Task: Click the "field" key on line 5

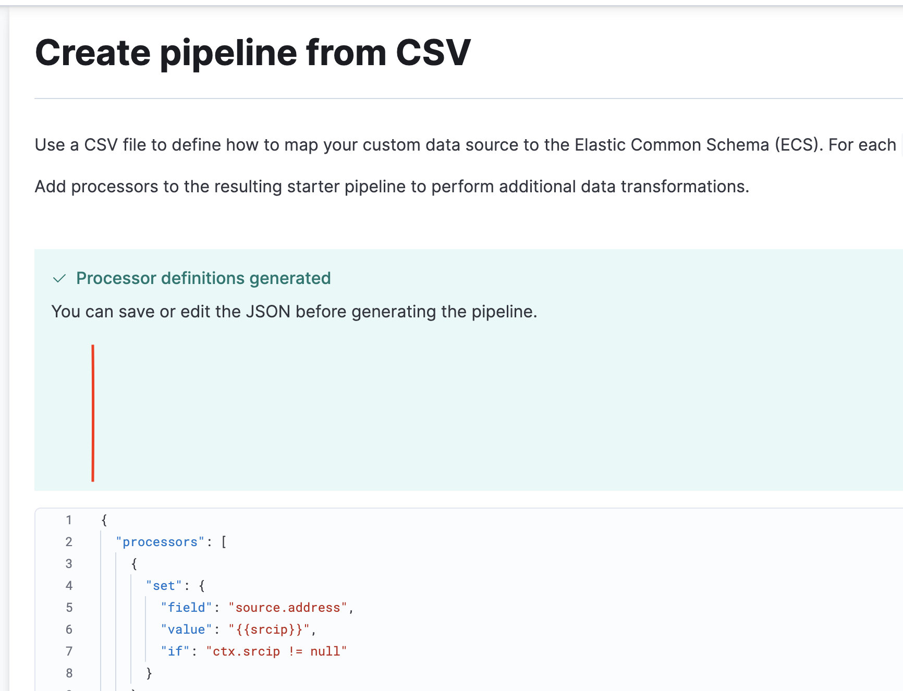Action: (x=186, y=608)
